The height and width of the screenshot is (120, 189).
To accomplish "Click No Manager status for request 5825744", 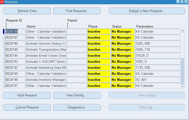I will (121, 56).
